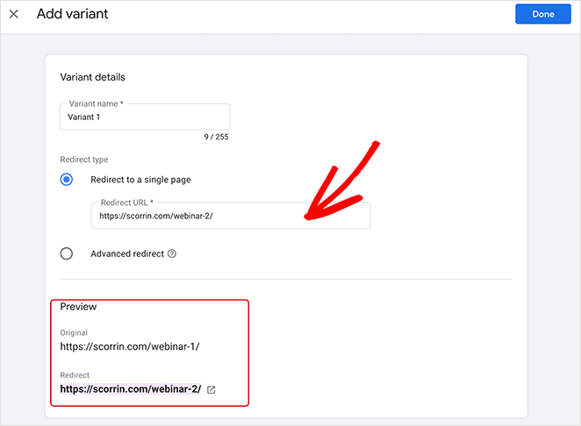
Task: Click the '9 / 255' character counter
Action: point(217,137)
